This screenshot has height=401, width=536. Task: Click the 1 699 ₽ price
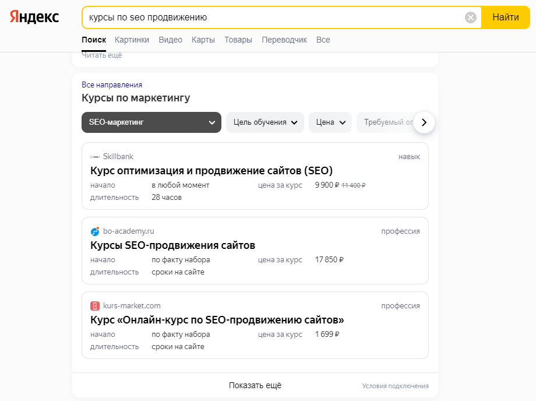327,334
